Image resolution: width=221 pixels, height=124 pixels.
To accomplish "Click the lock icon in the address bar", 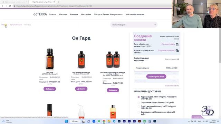I will click(x=15, y=6).
